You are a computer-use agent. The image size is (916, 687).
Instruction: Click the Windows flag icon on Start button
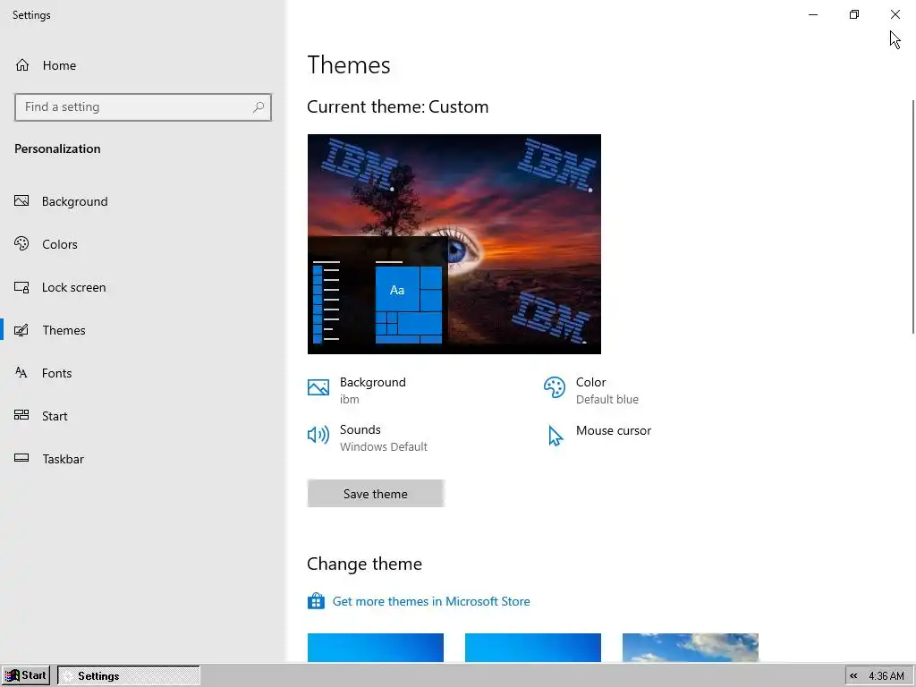coord(12,675)
